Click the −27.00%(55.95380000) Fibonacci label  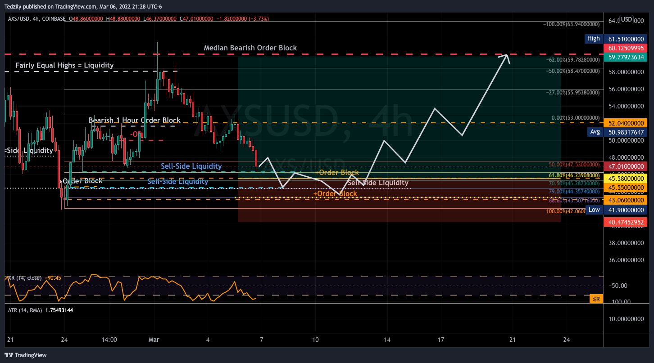(x=573, y=92)
